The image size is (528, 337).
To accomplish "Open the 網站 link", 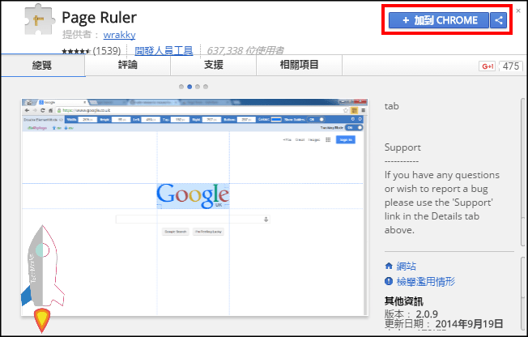I will point(406,267).
